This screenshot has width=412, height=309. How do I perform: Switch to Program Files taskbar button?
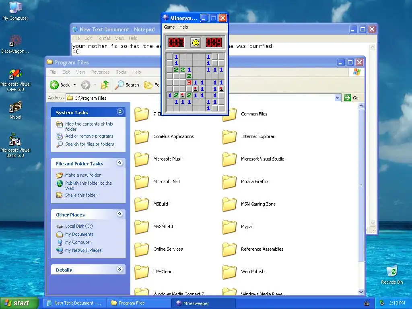point(139,303)
